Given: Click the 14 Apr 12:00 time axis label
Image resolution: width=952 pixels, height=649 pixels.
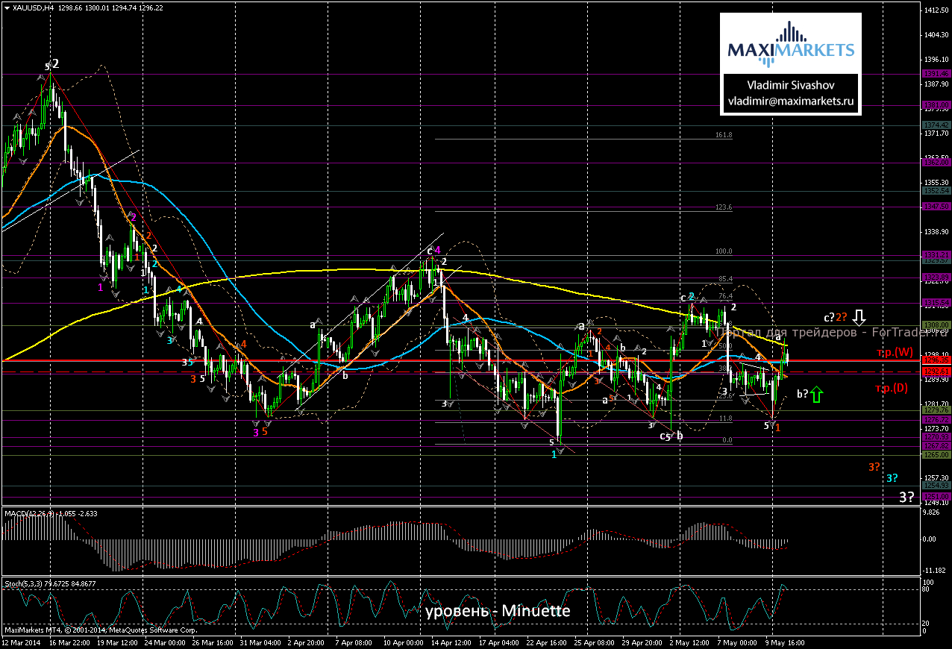Looking at the screenshot, I should pos(449,640).
